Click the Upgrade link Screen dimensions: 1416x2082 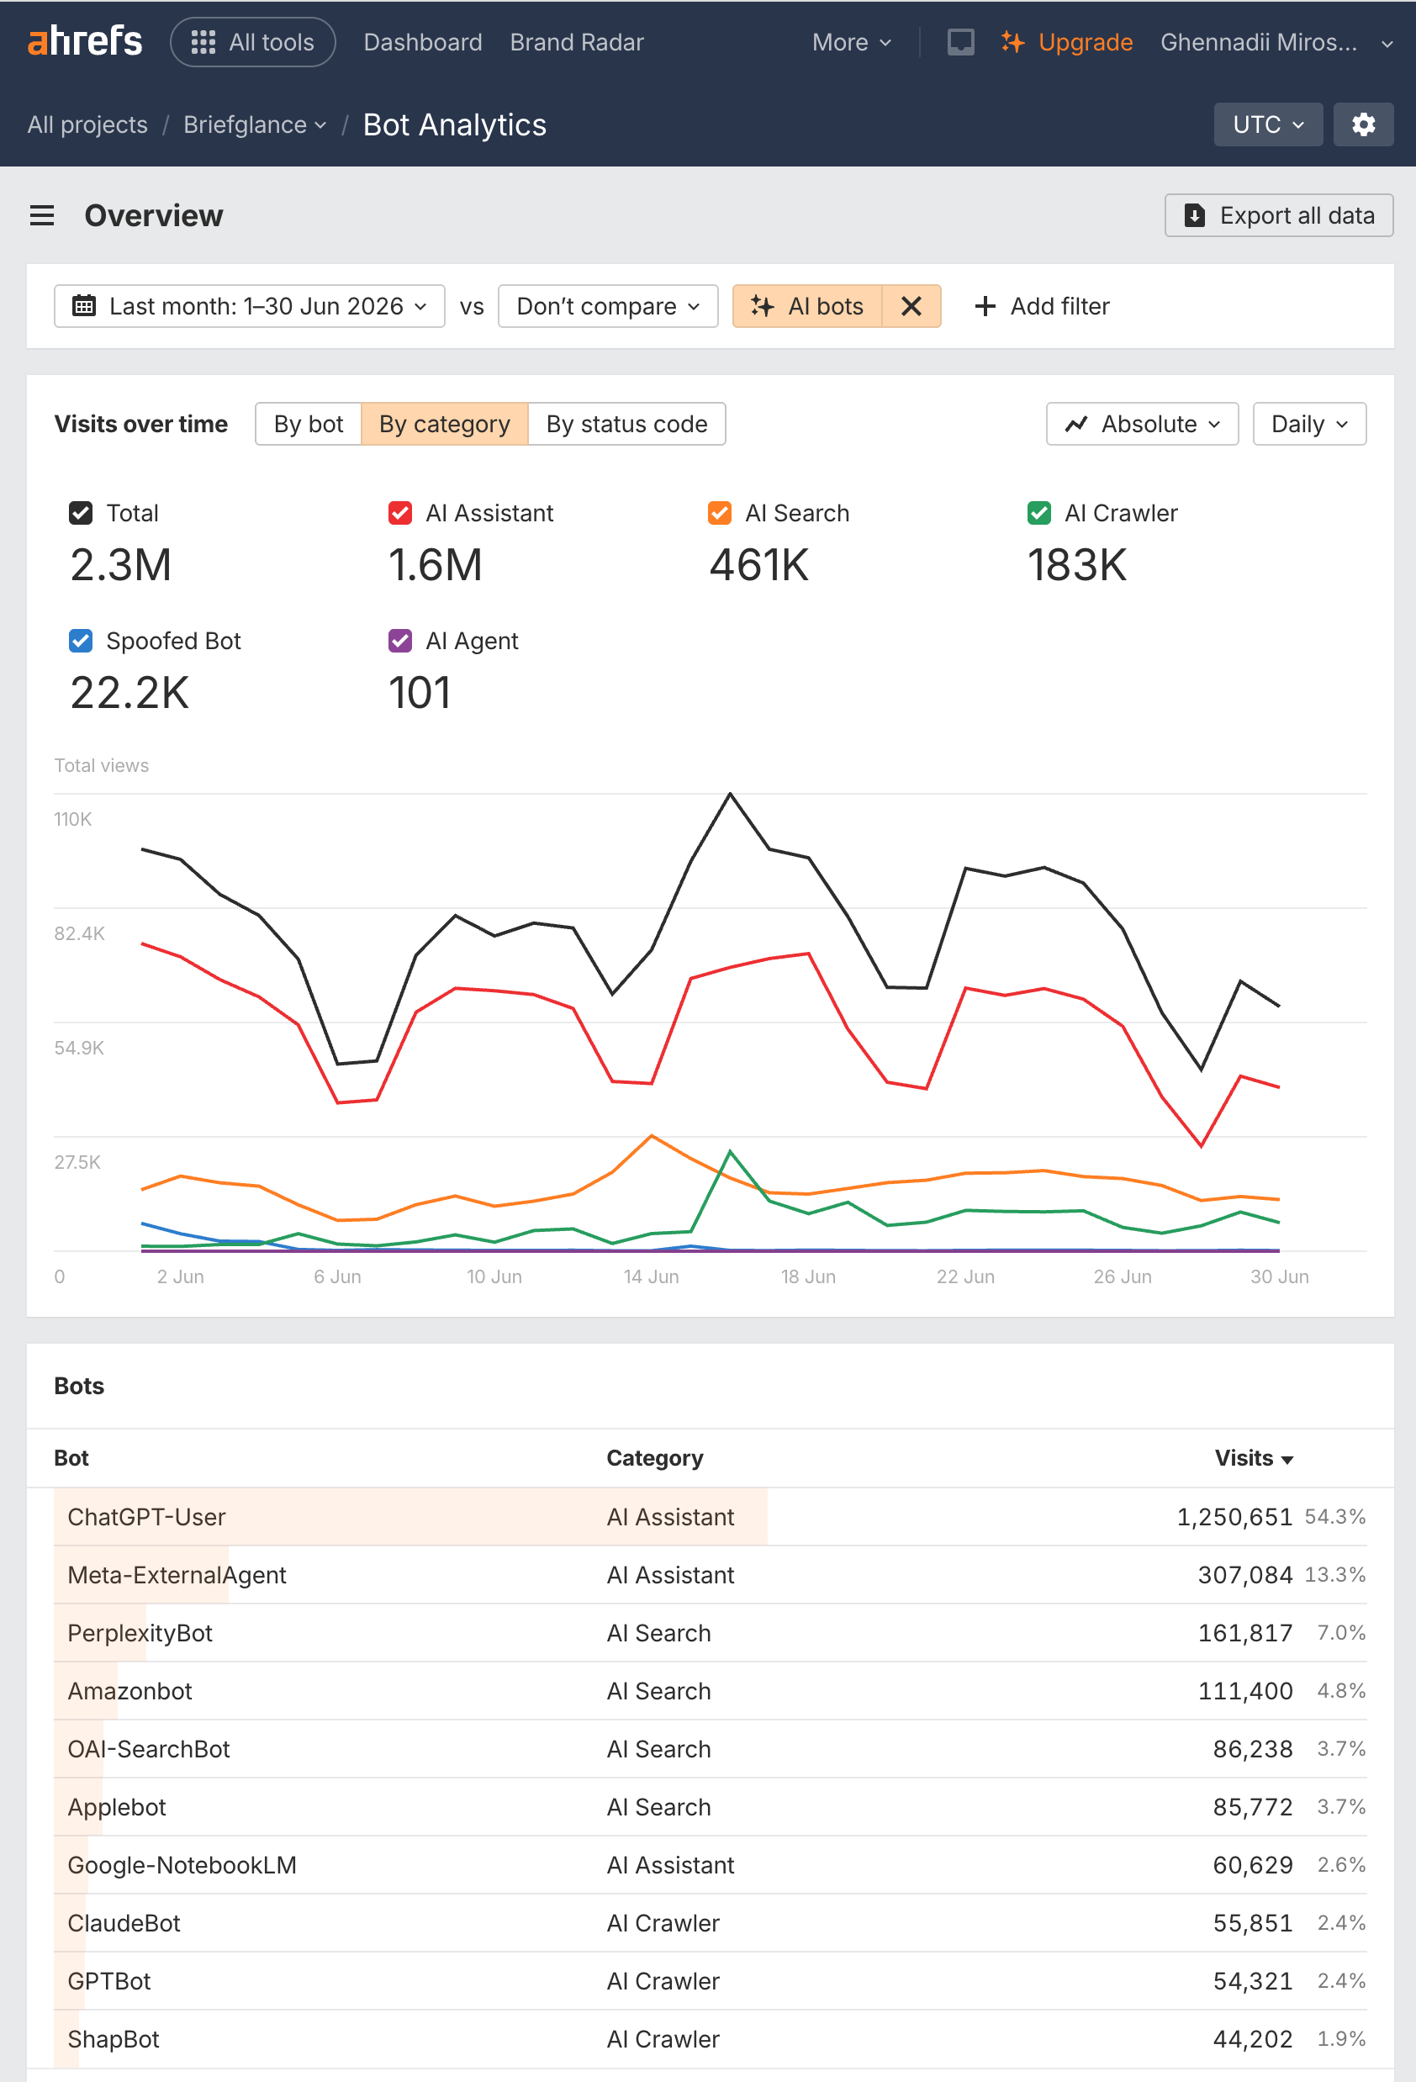(1067, 42)
